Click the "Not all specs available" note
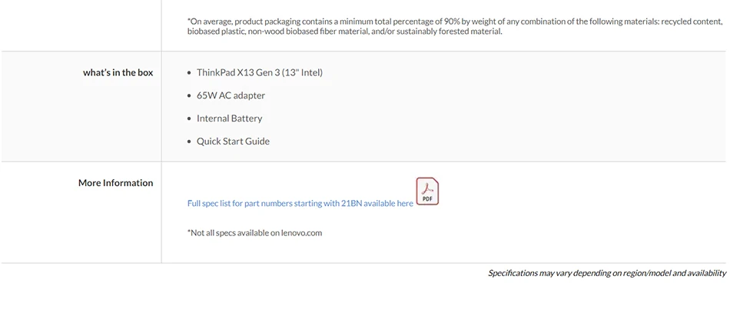This screenshot has width=730, height=313. pos(254,232)
